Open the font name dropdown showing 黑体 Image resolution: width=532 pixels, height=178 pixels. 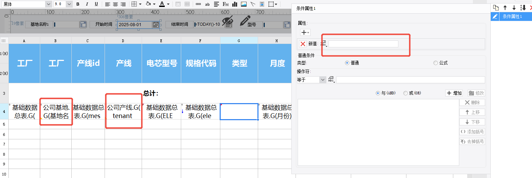[x=48, y=4]
